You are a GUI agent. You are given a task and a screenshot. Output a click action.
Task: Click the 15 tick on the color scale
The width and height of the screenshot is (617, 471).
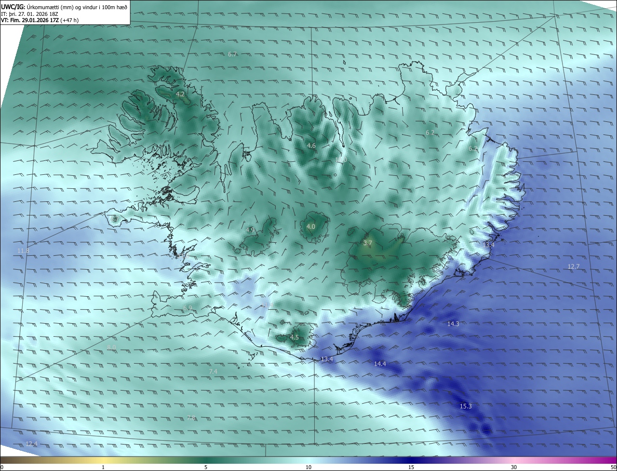pos(411,467)
